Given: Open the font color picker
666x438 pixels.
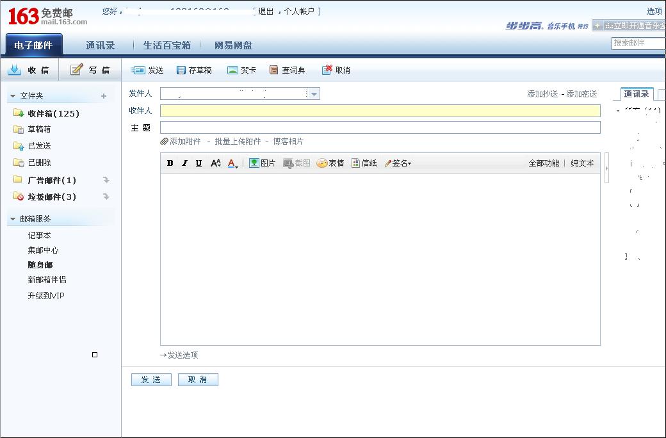Looking at the screenshot, I should click(232, 163).
